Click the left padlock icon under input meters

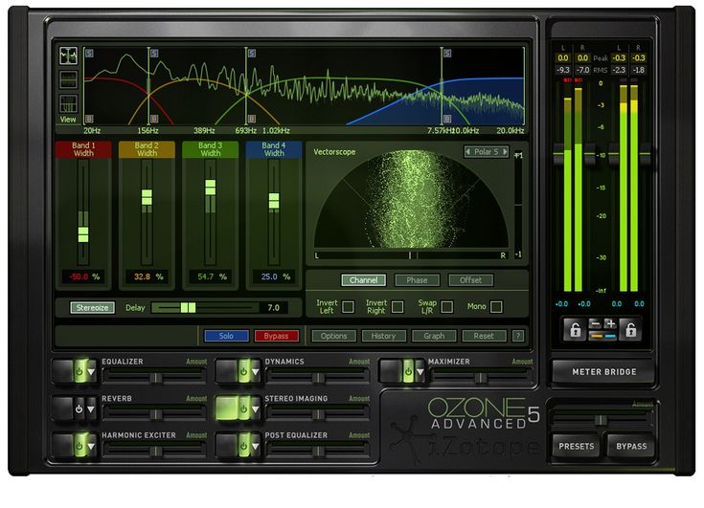(575, 329)
